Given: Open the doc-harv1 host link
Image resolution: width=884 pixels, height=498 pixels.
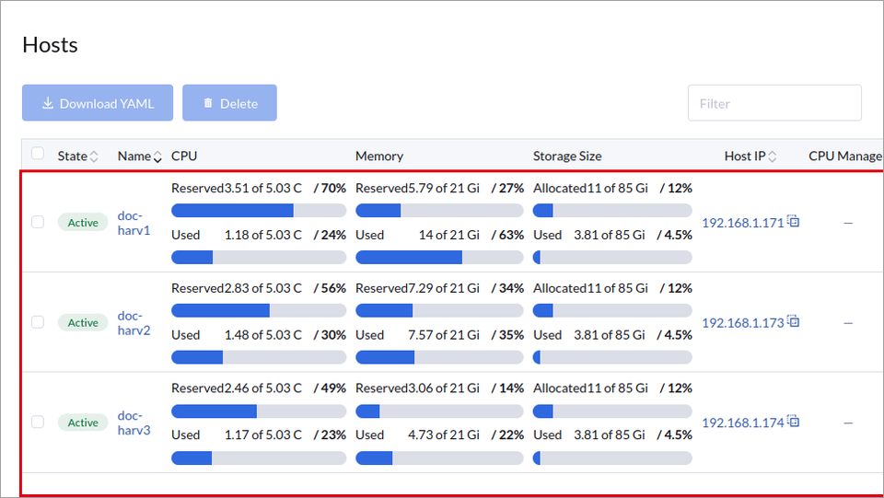Looking at the screenshot, I should (134, 223).
